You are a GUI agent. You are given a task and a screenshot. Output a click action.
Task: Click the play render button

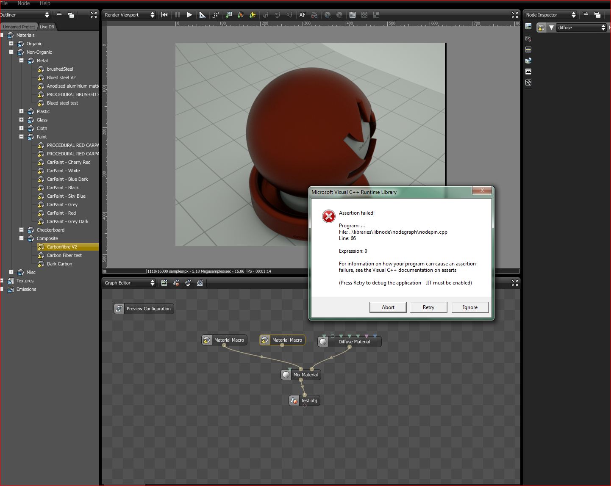pyautogui.click(x=189, y=15)
